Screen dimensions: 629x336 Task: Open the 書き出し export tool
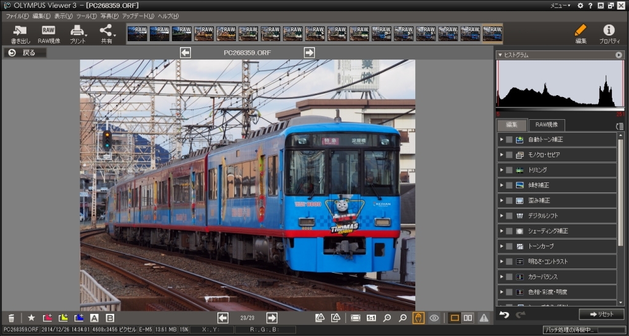[20, 34]
